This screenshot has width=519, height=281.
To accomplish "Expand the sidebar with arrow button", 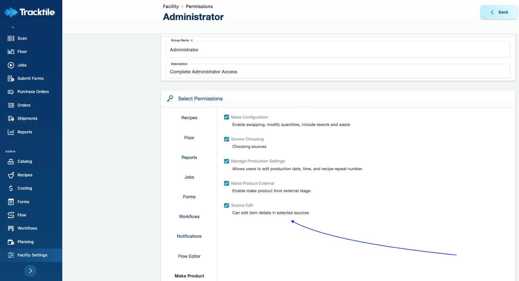I will pos(30,271).
